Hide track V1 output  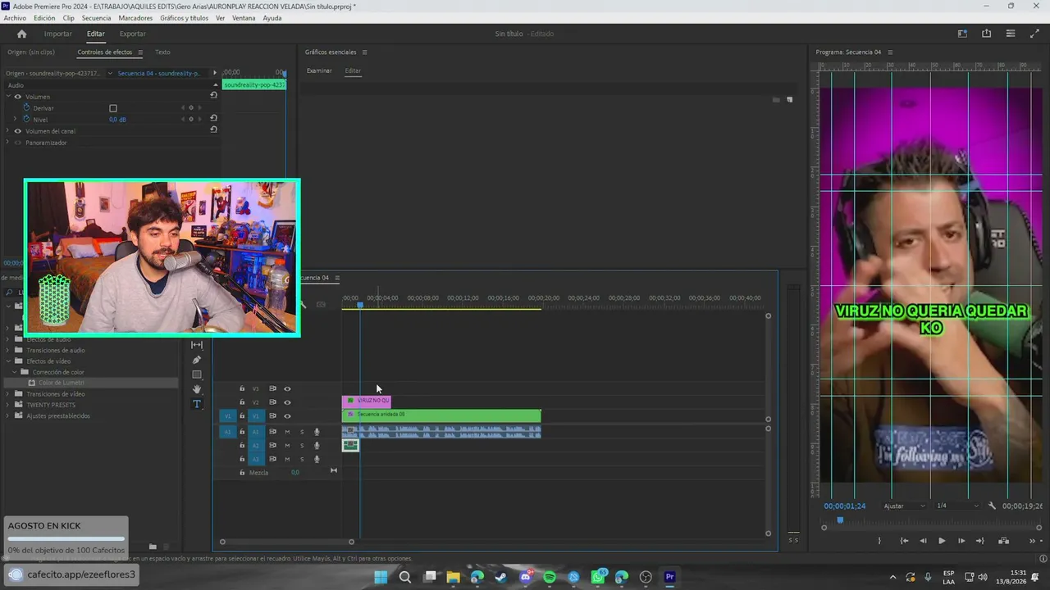287,416
